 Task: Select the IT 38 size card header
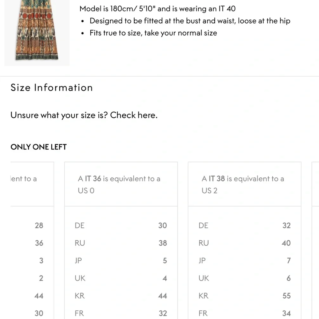pos(244,184)
